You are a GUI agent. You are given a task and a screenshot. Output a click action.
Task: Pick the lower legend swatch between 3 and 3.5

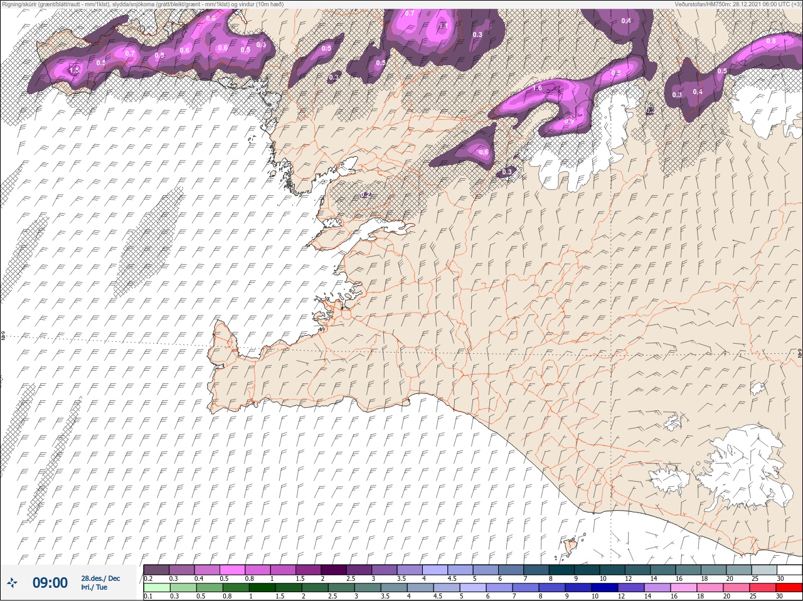click(368, 588)
